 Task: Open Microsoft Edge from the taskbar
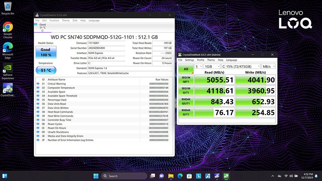180,176
